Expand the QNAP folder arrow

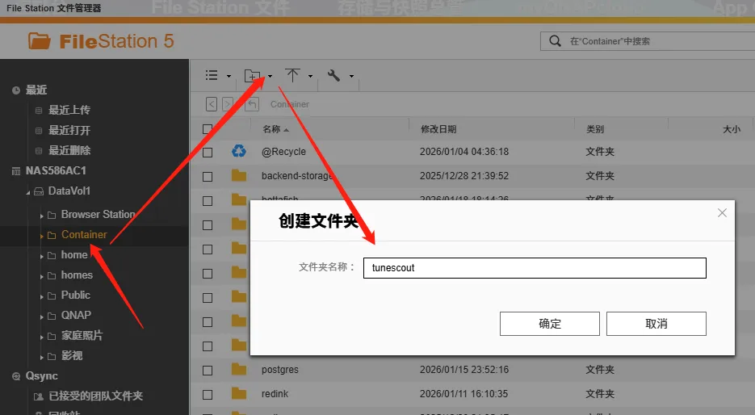click(x=41, y=316)
